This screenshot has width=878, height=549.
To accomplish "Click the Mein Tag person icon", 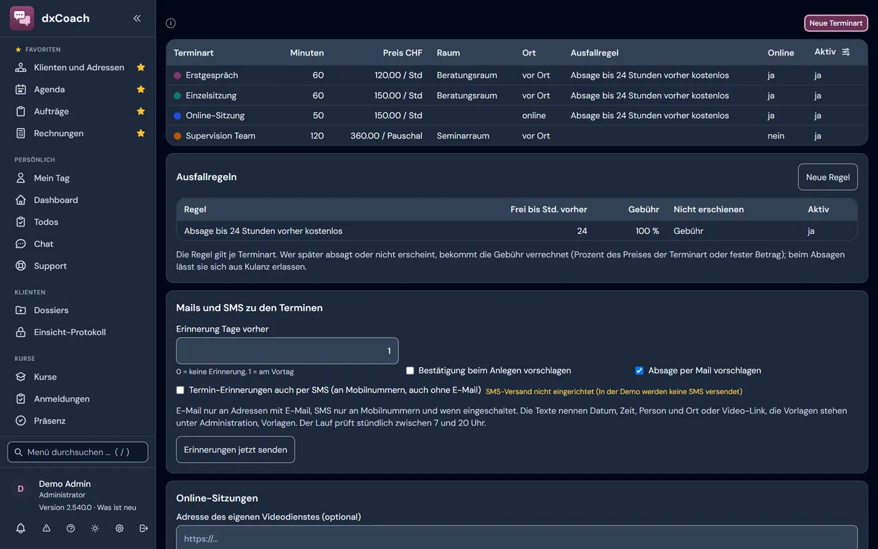I will click(21, 178).
